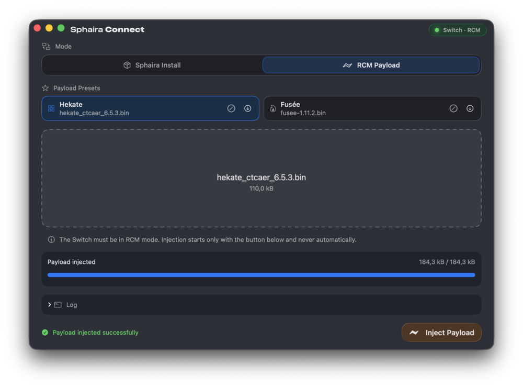Choose the Fusée payload preset
Image resolution: width=523 pixels, height=388 pixels.
point(372,108)
